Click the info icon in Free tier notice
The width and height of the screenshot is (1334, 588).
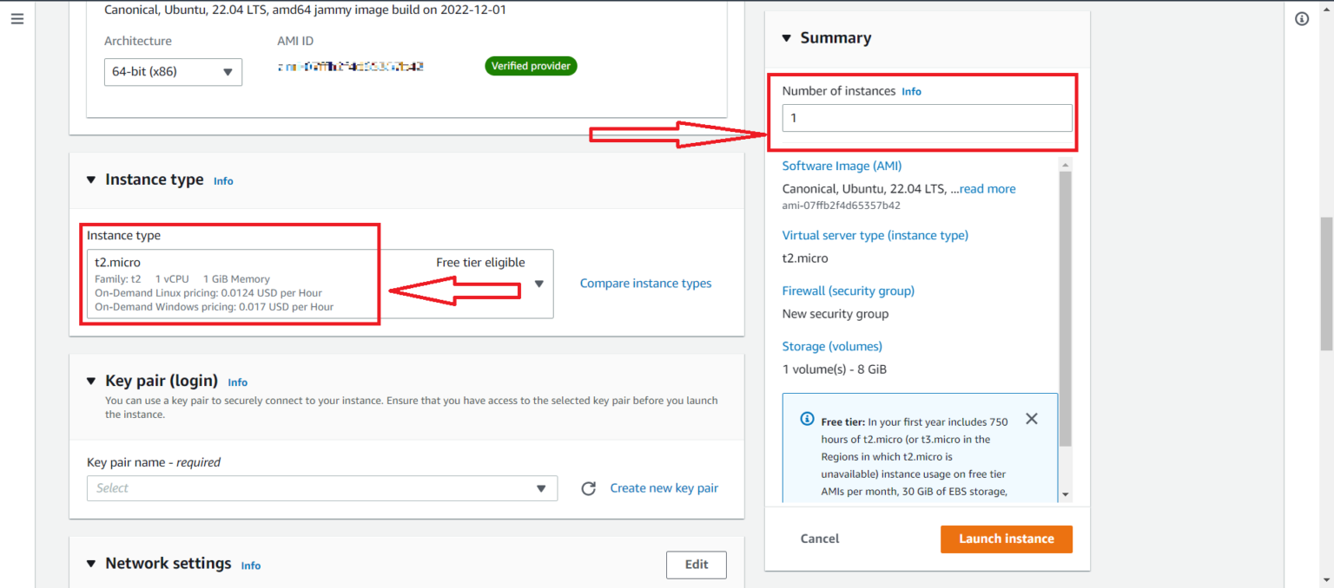click(x=806, y=418)
